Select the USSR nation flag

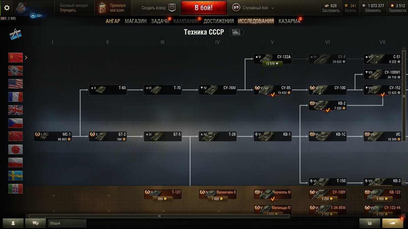click(x=16, y=57)
